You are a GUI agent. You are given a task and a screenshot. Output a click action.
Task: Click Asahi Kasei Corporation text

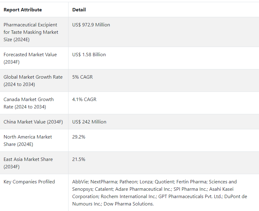tap(153, 193)
